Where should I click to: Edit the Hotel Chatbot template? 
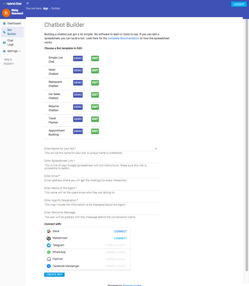click(x=95, y=70)
